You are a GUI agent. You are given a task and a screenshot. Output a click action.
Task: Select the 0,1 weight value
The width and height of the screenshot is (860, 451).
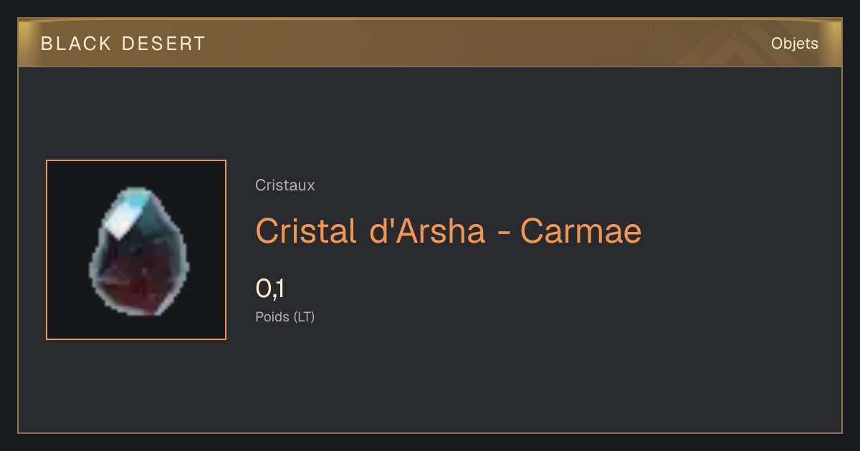point(270,289)
